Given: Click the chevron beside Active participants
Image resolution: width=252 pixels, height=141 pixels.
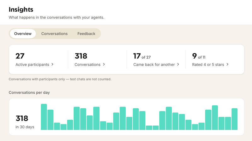Looking at the screenshot, I should tap(52, 64).
